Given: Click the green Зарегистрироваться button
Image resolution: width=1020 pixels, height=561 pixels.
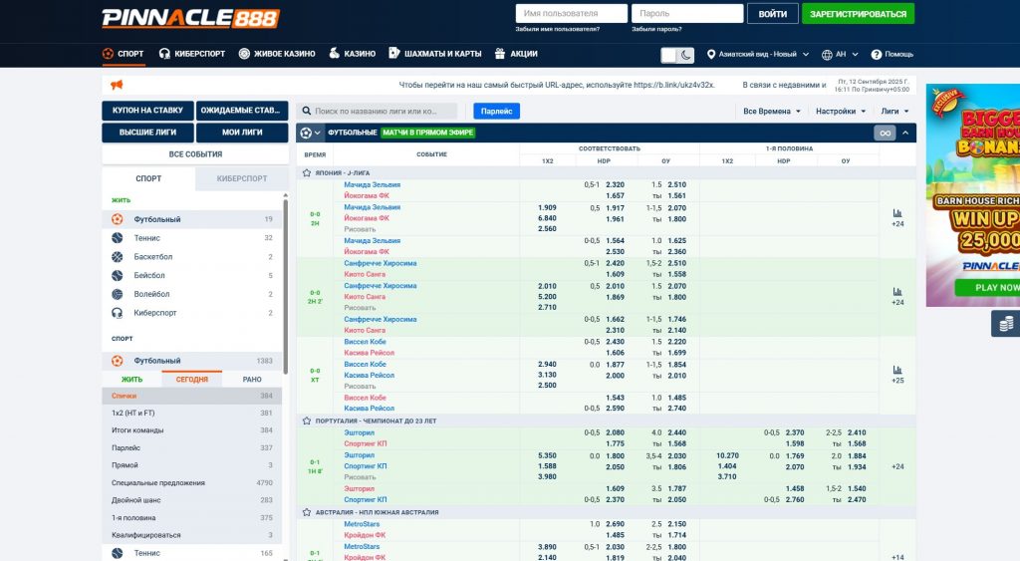Looking at the screenshot, I should tap(858, 14).
